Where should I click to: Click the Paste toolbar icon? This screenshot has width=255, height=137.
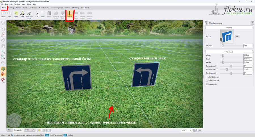(49, 14)
